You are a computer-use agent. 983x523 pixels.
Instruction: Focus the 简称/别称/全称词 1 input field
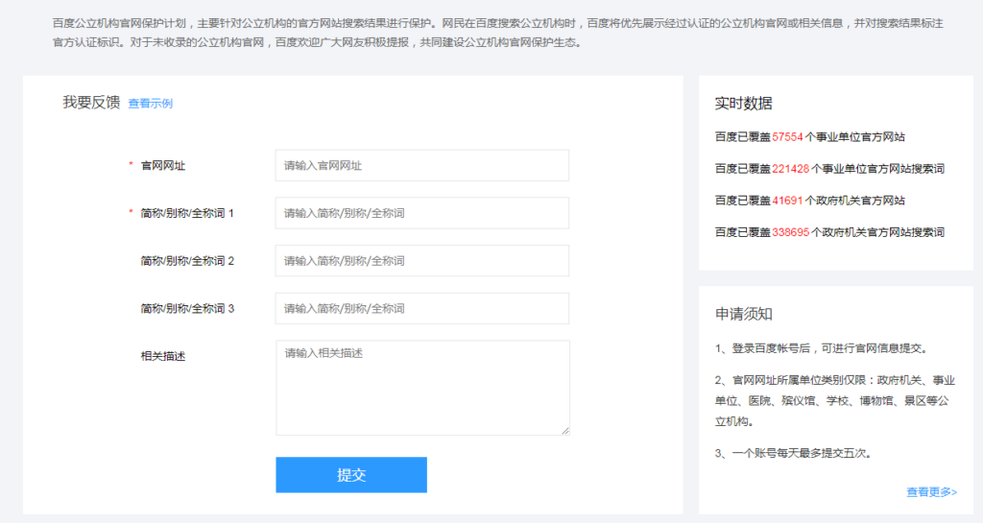coord(422,213)
